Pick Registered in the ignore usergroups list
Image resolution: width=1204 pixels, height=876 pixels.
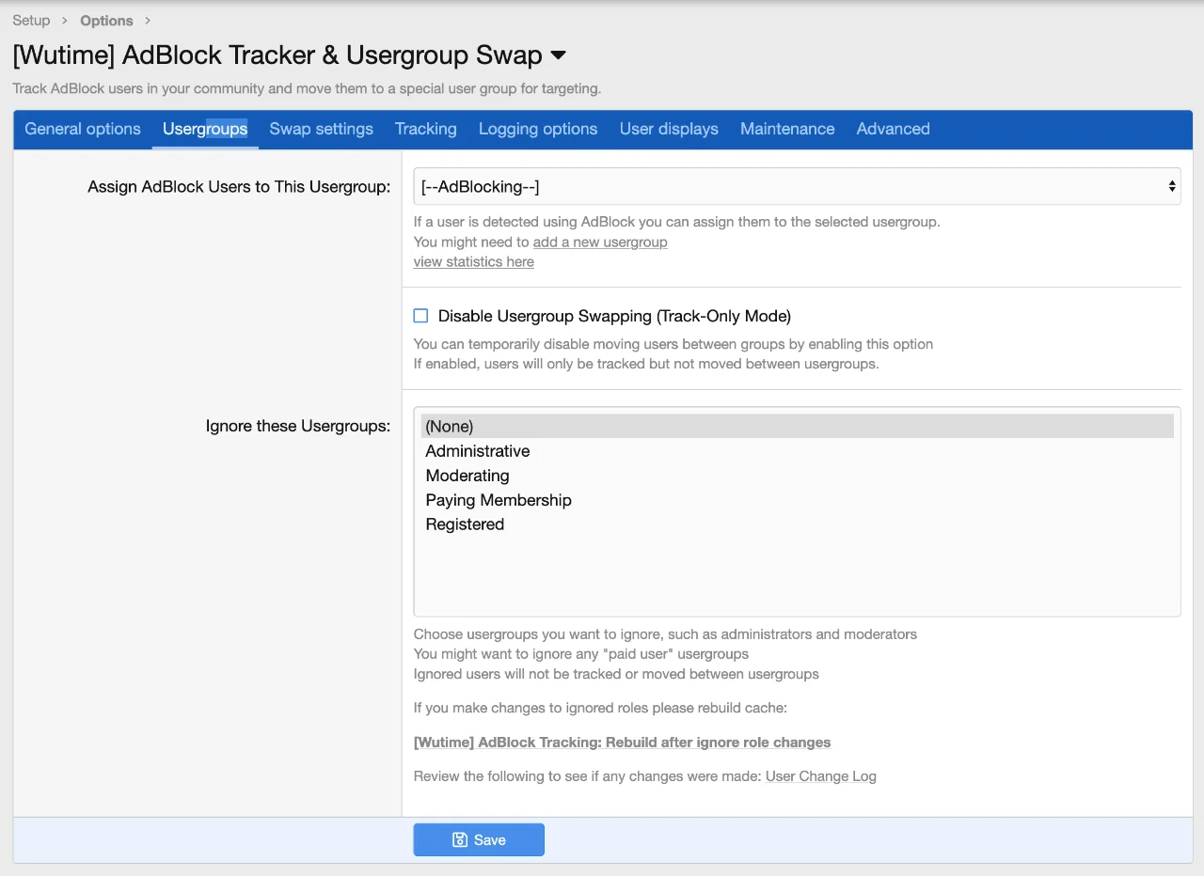465,524
